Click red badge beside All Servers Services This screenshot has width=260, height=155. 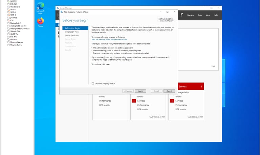172,101
